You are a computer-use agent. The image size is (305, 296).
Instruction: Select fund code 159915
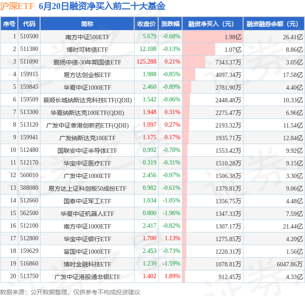(29, 74)
